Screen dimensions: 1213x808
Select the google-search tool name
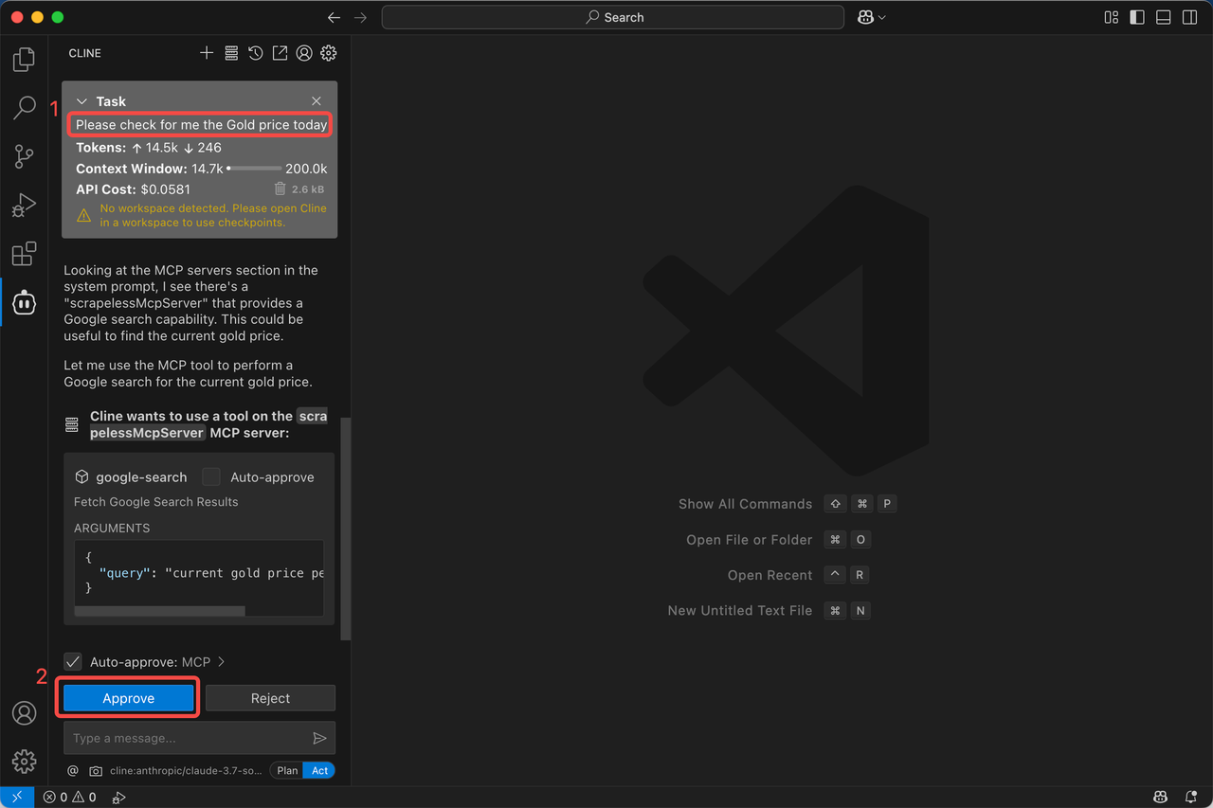coord(141,476)
